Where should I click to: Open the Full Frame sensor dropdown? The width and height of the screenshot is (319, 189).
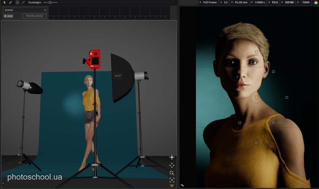point(208,2)
